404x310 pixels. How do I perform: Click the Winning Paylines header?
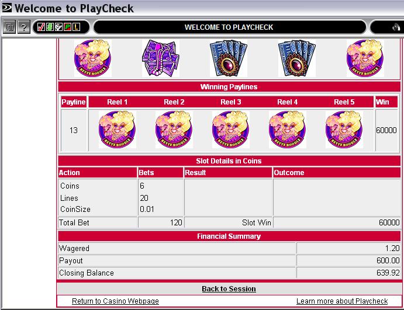[229, 87]
